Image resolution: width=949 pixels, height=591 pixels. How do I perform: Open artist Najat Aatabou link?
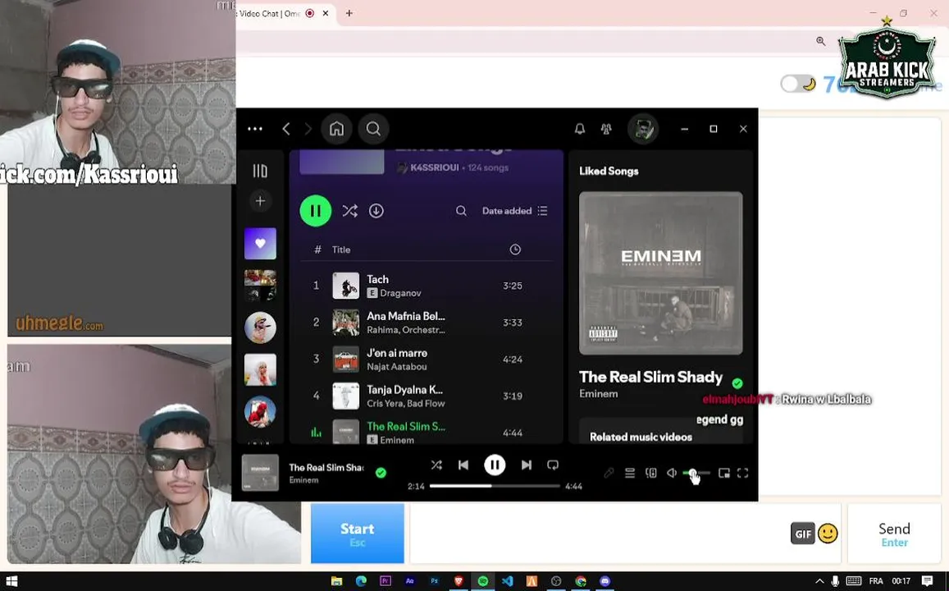point(396,366)
